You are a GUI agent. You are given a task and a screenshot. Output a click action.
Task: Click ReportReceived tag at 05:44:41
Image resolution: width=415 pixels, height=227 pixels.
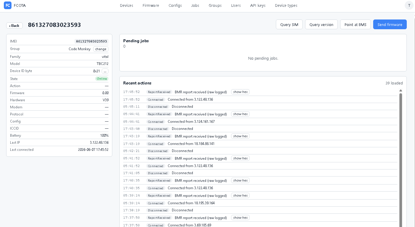point(159,114)
